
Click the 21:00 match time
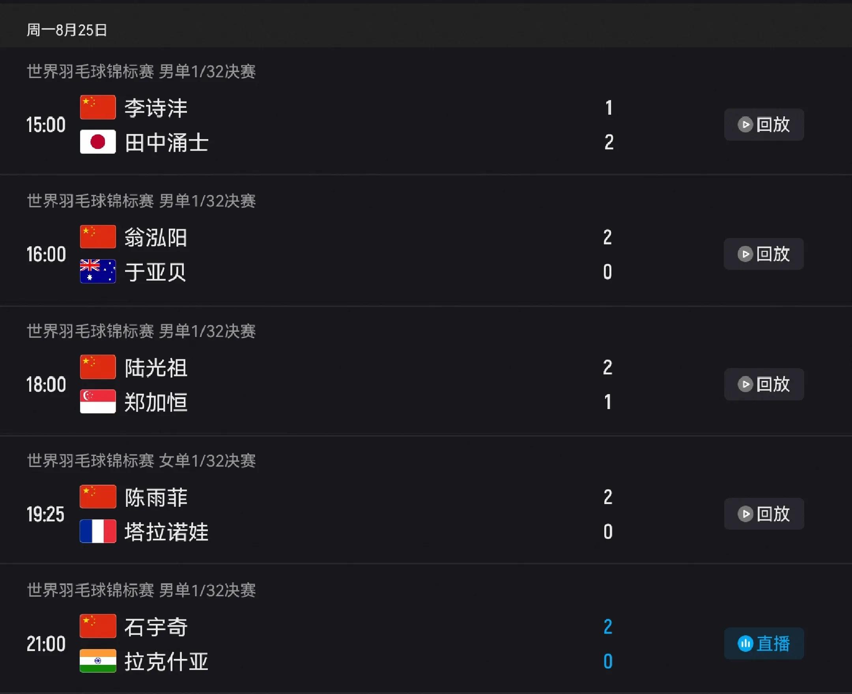(x=46, y=644)
